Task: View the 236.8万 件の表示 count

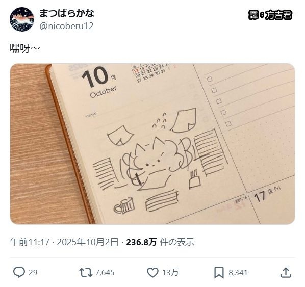Action: pos(160,242)
